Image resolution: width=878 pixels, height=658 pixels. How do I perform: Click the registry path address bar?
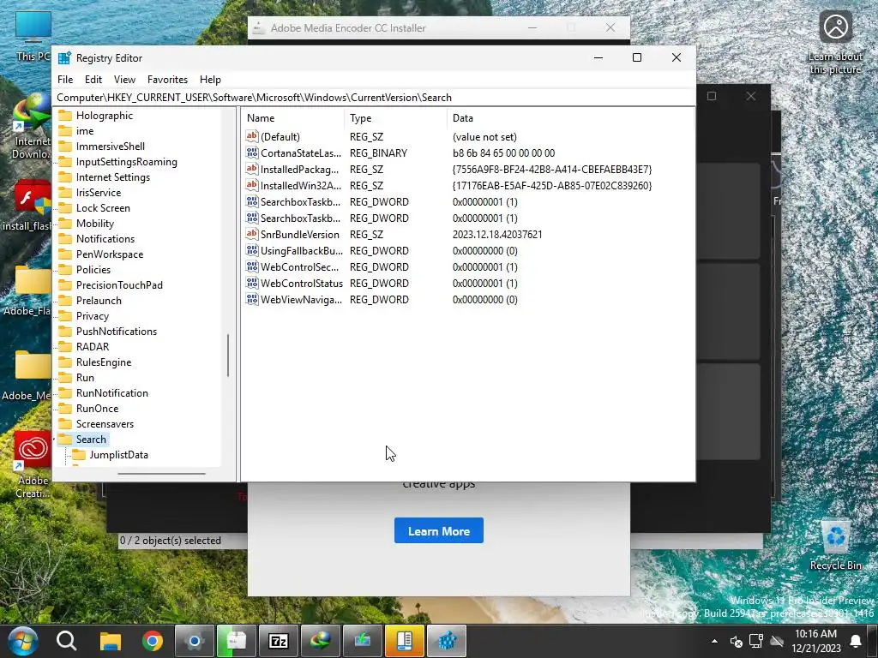tap(376, 98)
